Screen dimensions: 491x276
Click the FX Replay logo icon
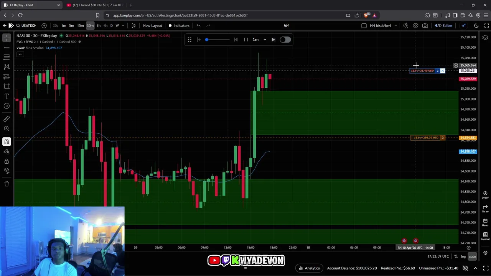11,25
